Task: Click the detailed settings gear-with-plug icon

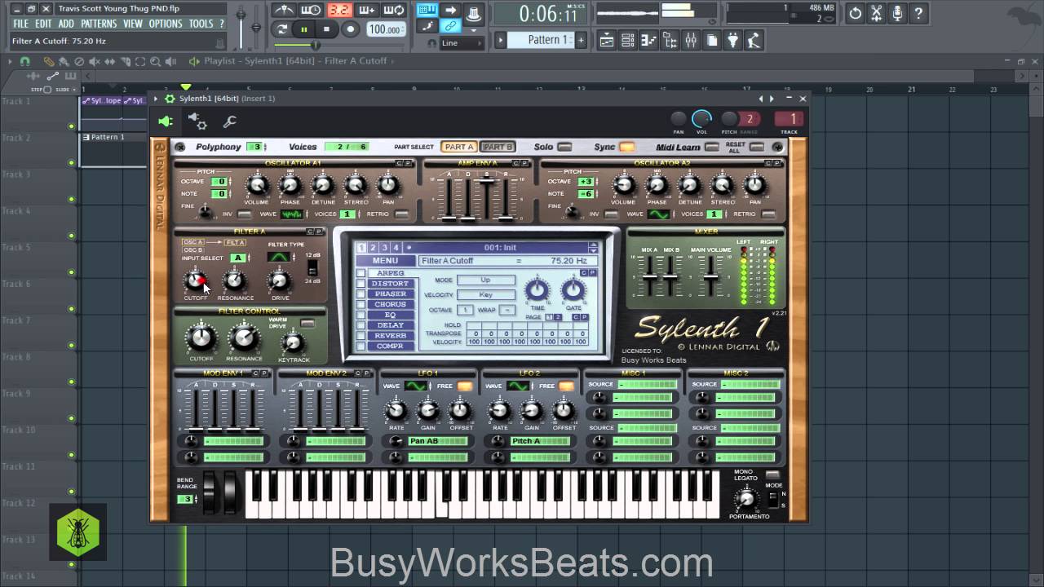Action: [197, 121]
